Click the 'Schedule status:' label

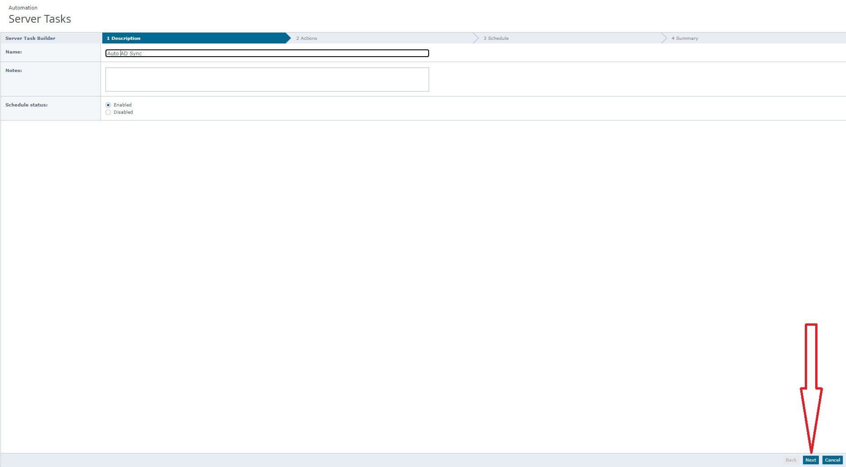(26, 105)
